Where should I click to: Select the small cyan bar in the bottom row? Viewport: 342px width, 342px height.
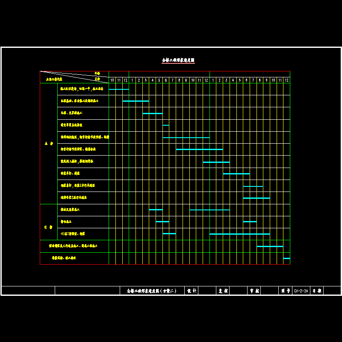pyautogui.click(x=286, y=258)
